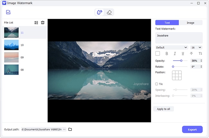This screenshot has width=209, height=138.
Task: Enable the Tile checkbox
Action: 157,84
